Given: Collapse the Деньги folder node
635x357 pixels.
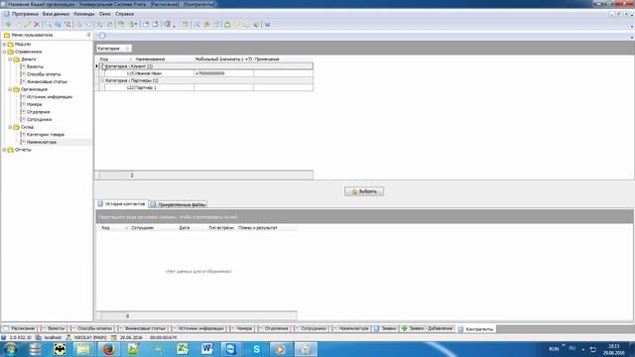Looking at the screenshot, I should click(10, 59).
